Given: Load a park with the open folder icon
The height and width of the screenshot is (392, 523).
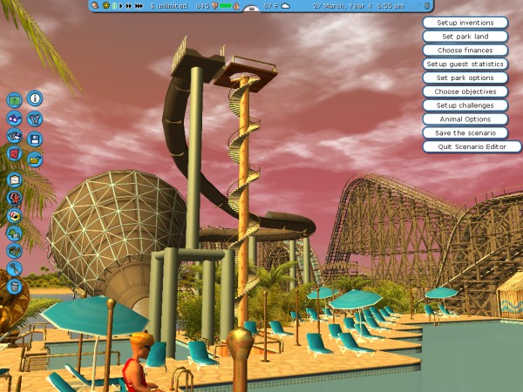Looking at the screenshot, I should click(35, 160).
